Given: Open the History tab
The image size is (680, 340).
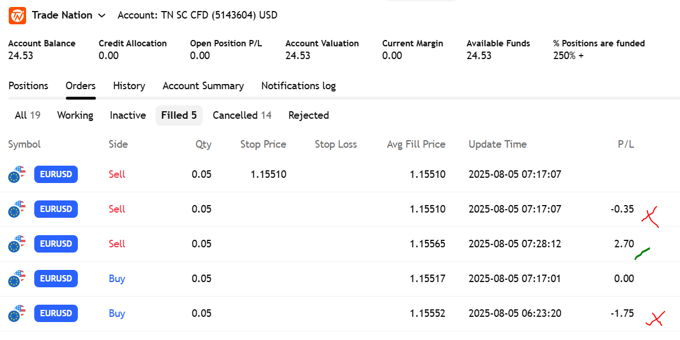Looking at the screenshot, I should pyautogui.click(x=129, y=86).
